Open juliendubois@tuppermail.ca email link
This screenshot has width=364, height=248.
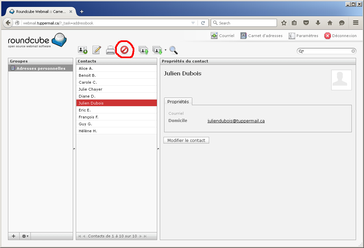click(236, 121)
